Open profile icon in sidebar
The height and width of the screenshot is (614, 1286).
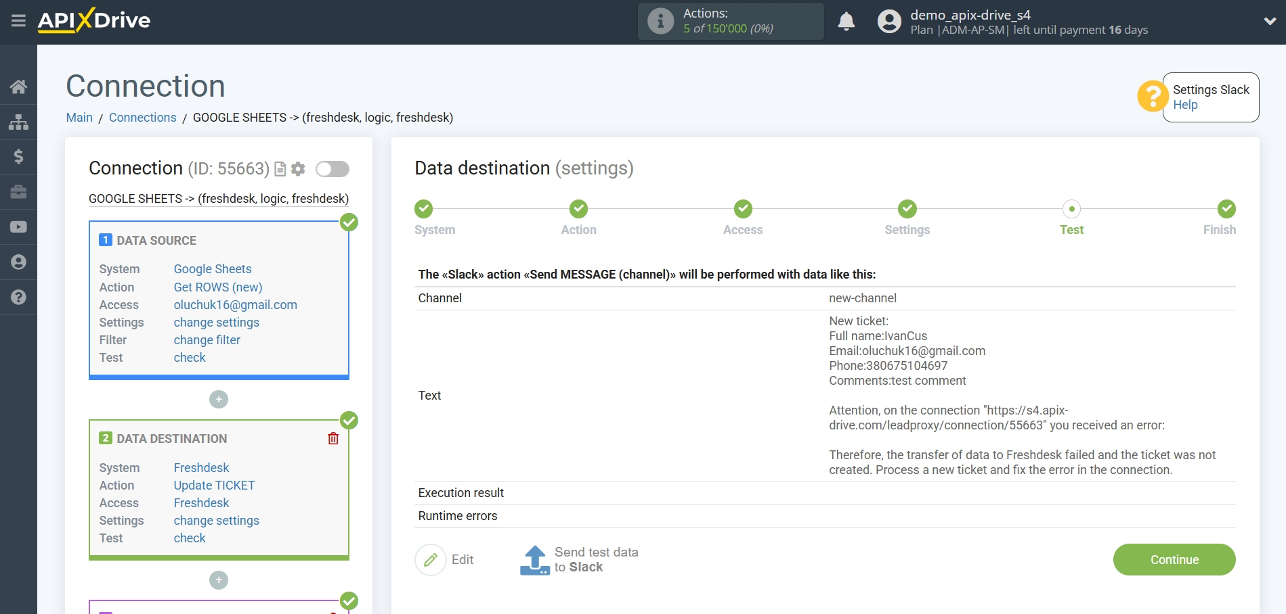point(18,262)
